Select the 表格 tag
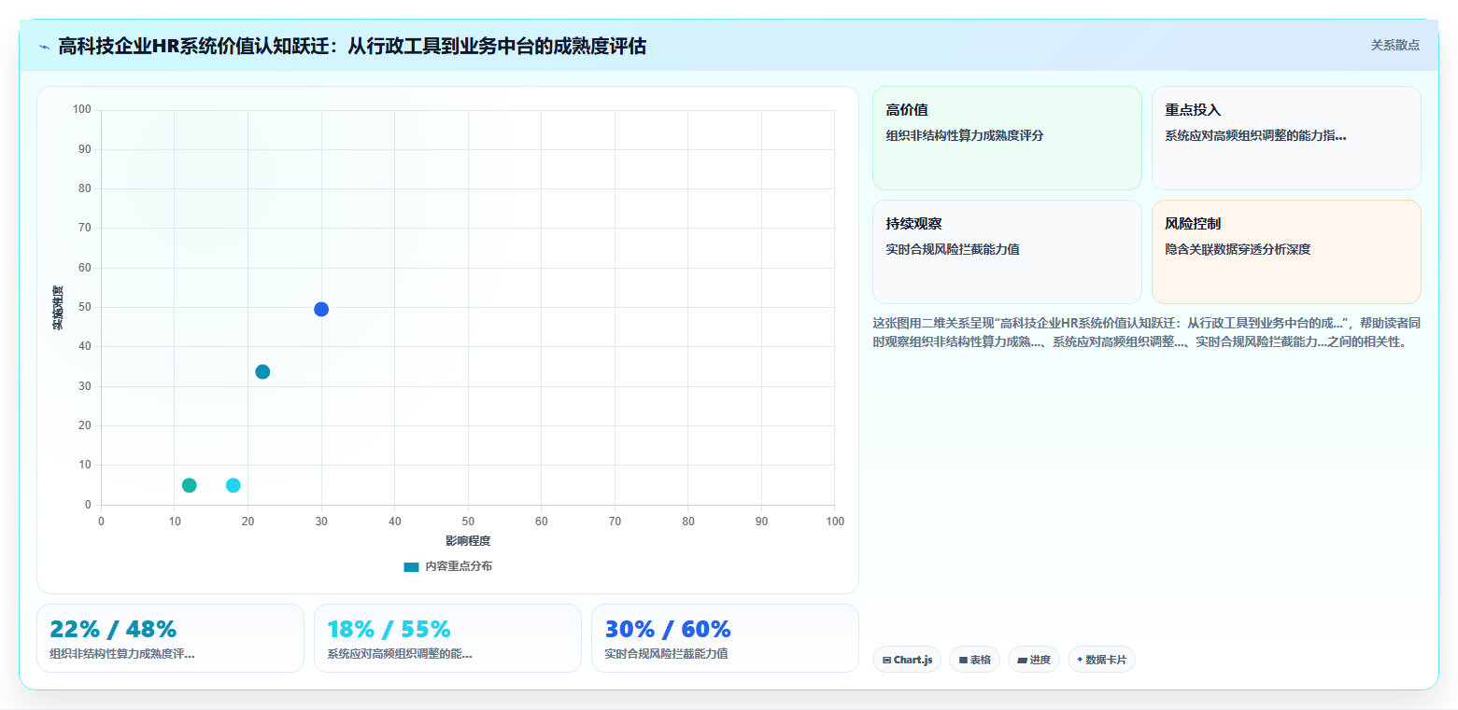 coord(974,660)
